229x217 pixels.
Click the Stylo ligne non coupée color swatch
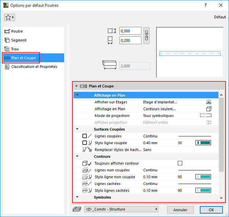(x=203, y=177)
